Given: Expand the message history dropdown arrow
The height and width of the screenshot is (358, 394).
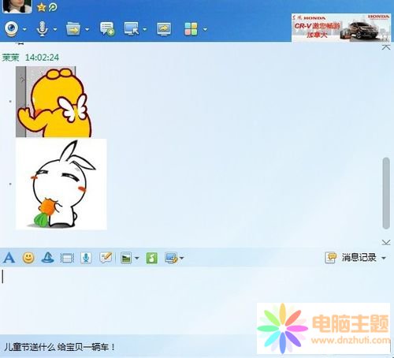Looking at the screenshot, I should point(384,258).
